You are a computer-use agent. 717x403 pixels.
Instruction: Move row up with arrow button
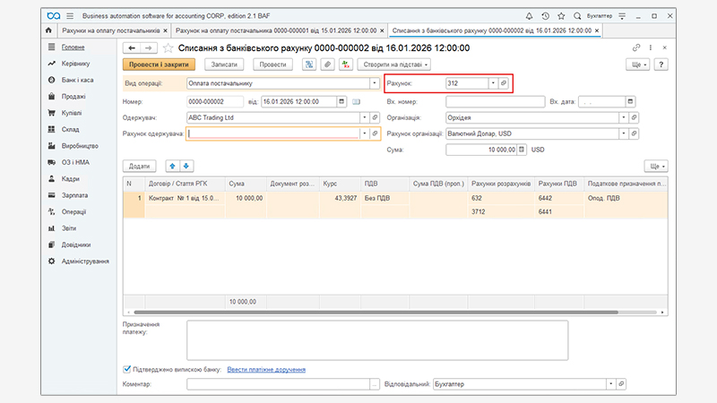[172, 166]
